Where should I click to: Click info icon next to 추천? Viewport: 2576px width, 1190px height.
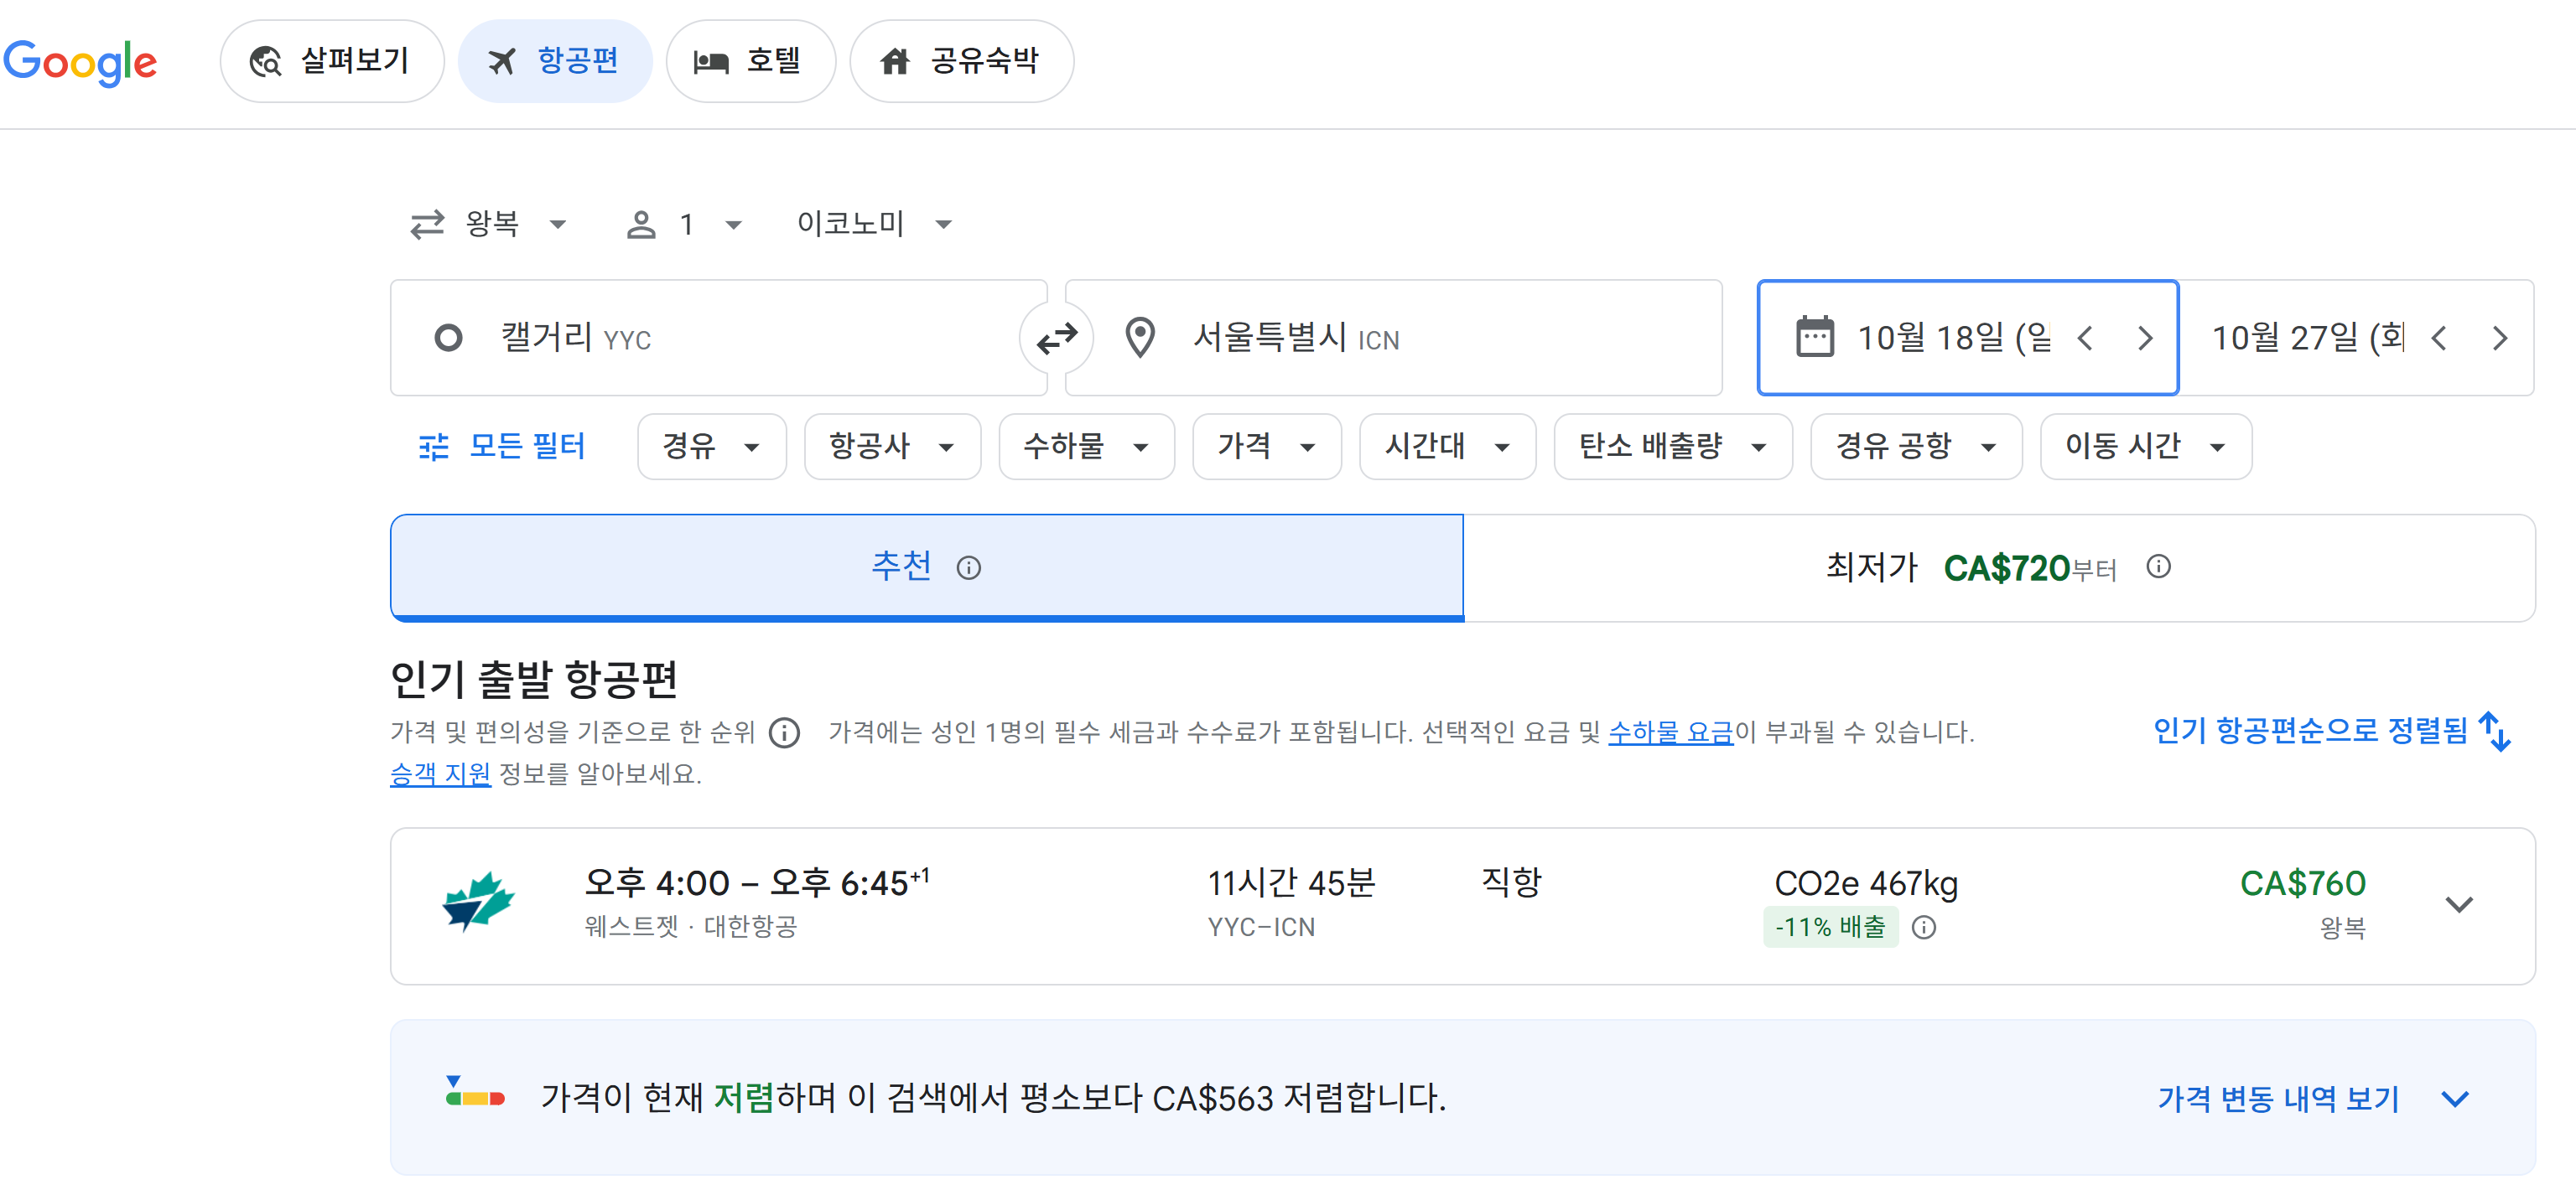(968, 567)
